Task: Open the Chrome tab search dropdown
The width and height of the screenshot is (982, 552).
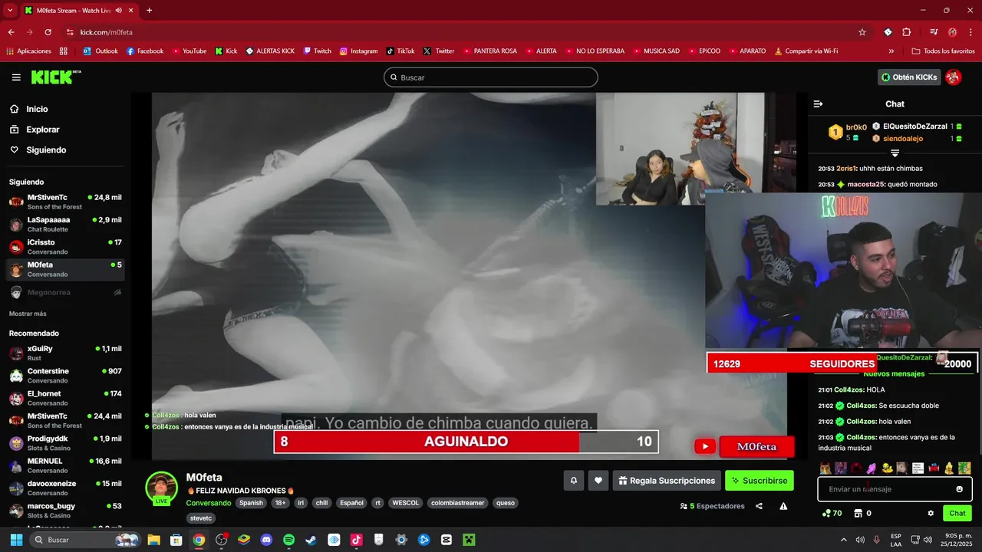Action: (10, 11)
